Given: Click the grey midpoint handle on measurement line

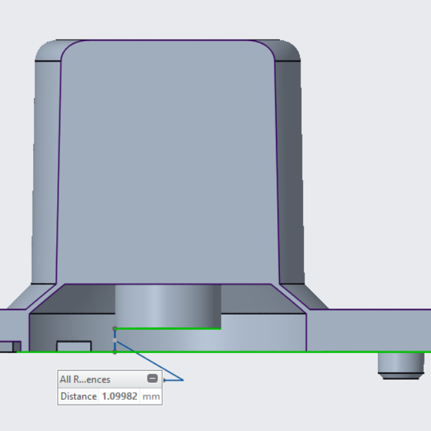Looking at the screenshot, I should pos(115,340).
